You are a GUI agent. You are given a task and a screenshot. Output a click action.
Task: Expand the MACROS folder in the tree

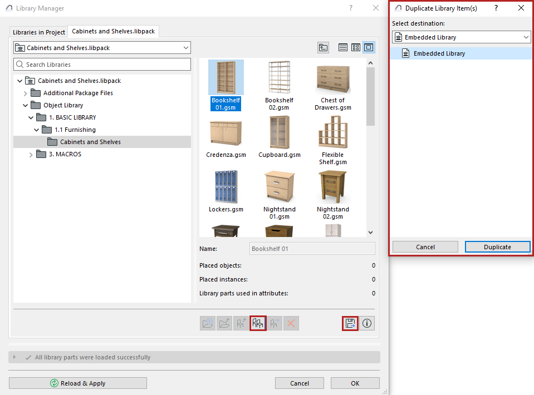tap(31, 154)
